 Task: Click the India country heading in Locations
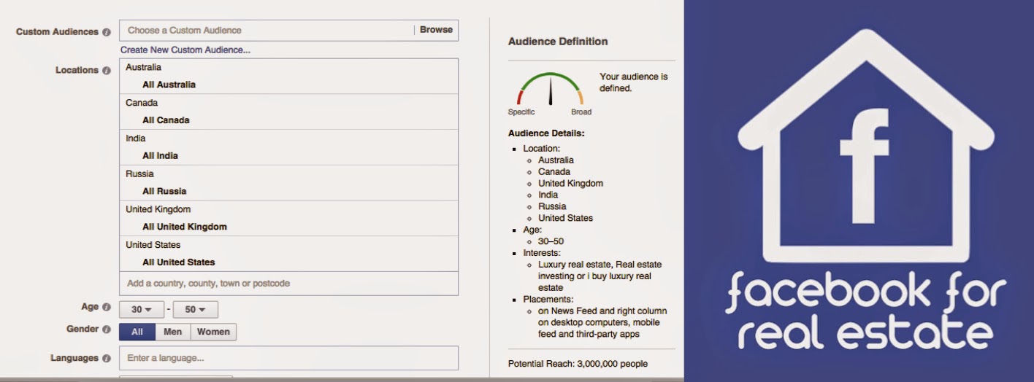point(135,139)
